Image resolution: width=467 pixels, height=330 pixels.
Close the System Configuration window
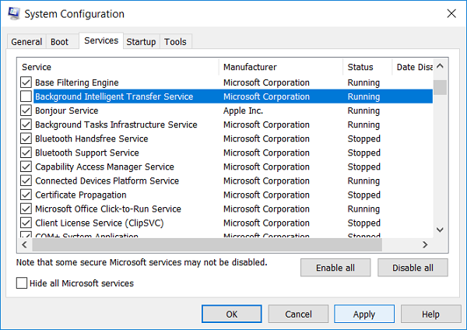pos(451,14)
